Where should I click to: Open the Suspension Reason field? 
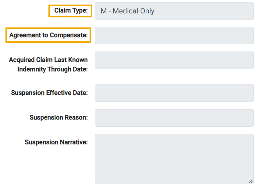click(x=174, y=118)
